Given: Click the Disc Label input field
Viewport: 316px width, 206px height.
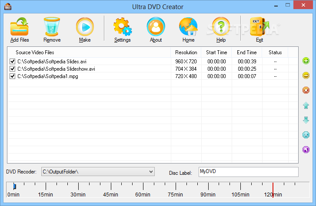Looking at the screenshot, I should tap(248, 172).
